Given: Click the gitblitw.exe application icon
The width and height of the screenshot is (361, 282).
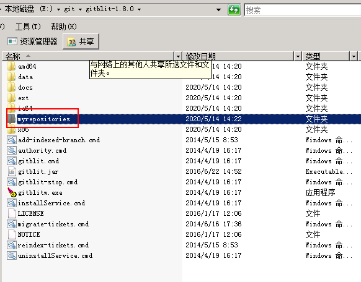Looking at the screenshot, I should (12, 192).
